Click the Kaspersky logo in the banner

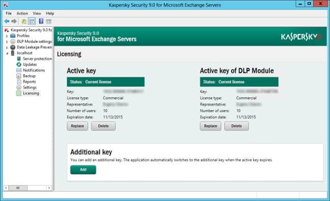pos(301,37)
